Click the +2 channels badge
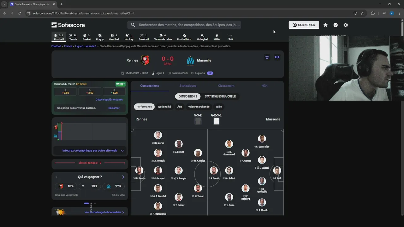This screenshot has width=404, height=227. 210,73
